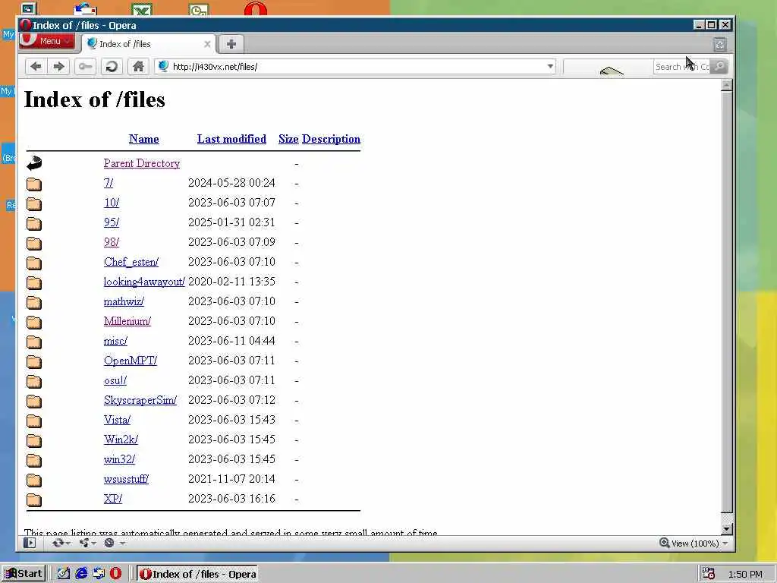This screenshot has height=583, width=777.
Task: Expand the Opera Turbo dropdown arrow
Action: coord(122,544)
